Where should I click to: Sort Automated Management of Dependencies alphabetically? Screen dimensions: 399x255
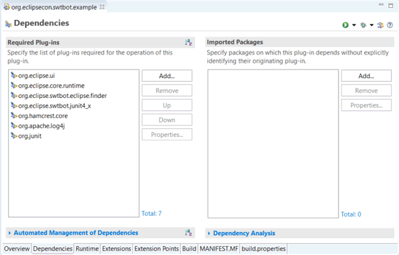[189, 232]
